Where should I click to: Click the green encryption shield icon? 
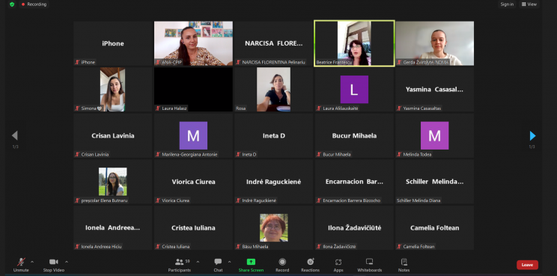[12, 4]
